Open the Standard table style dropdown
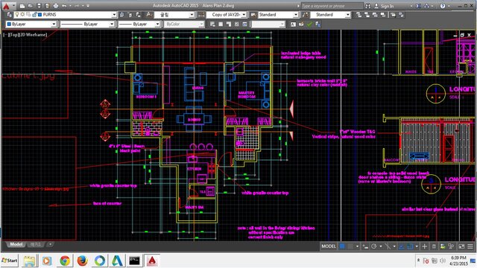The image size is (477, 268). (296, 15)
